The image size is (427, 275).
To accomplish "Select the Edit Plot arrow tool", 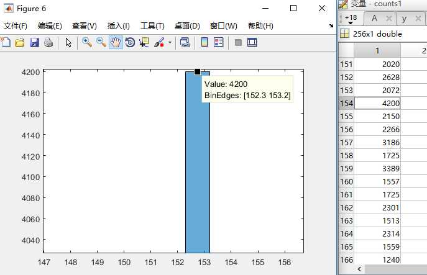I will pos(68,43).
